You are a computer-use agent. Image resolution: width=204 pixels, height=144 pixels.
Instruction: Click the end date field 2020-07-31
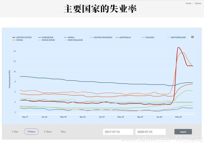pyautogui.click(x=150, y=132)
